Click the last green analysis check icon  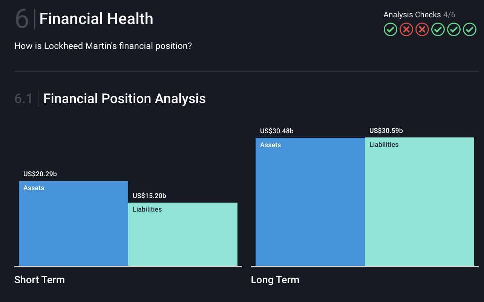coord(470,29)
